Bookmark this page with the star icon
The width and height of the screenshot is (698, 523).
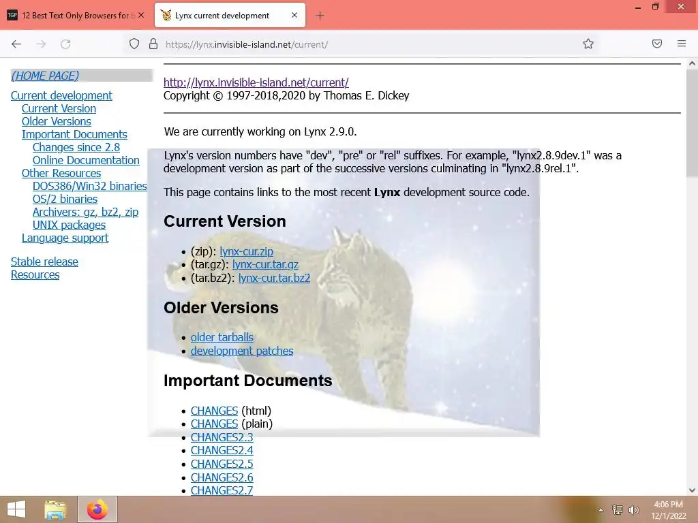point(588,44)
